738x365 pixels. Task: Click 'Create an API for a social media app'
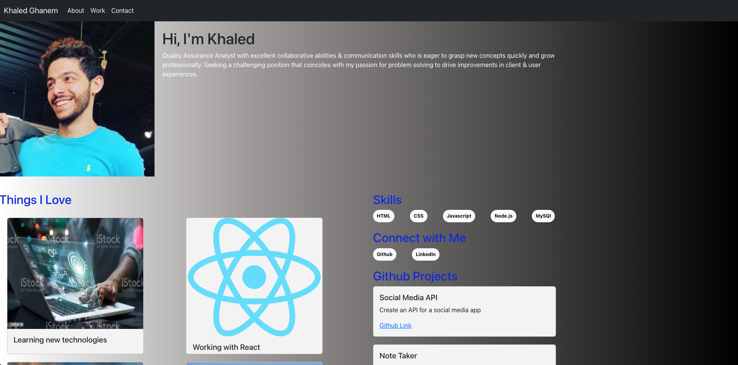(x=430, y=310)
